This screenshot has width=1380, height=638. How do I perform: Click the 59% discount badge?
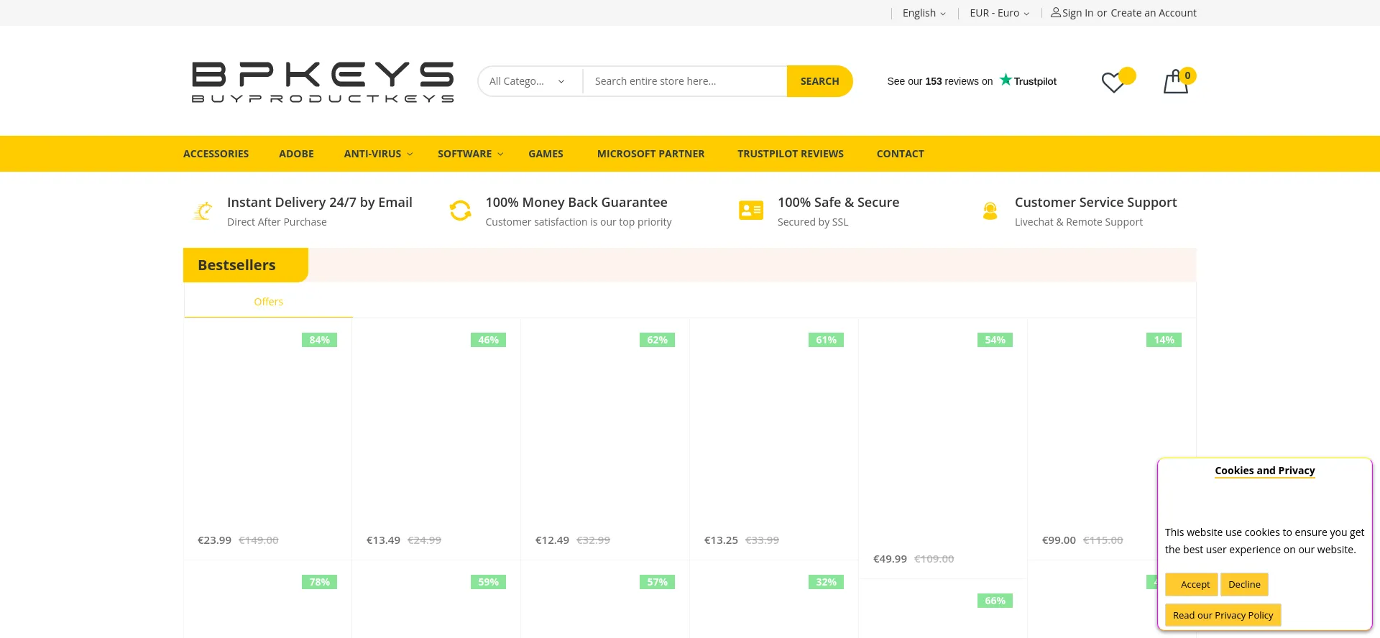pyautogui.click(x=488, y=582)
